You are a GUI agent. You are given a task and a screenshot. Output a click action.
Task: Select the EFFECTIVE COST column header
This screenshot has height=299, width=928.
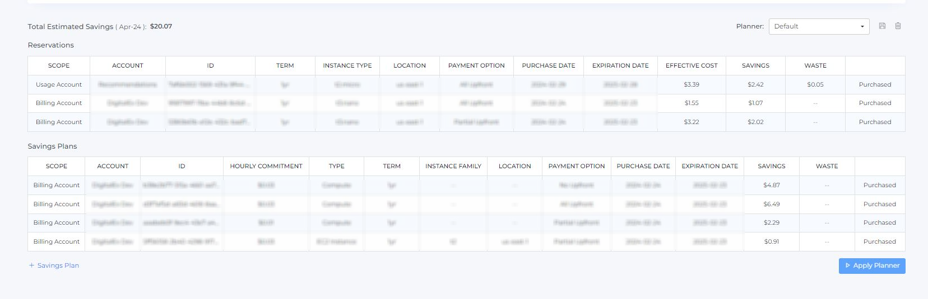coord(692,65)
